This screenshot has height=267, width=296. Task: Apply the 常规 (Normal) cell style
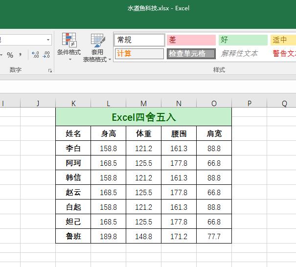point(139,40)
